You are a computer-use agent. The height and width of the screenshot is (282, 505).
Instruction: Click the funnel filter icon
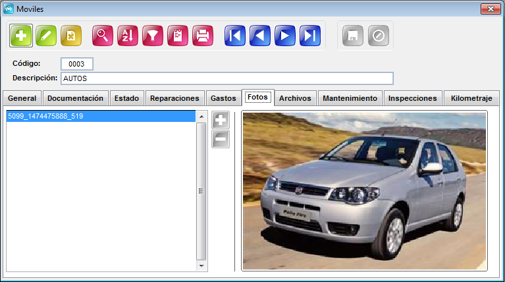[153, 36]
